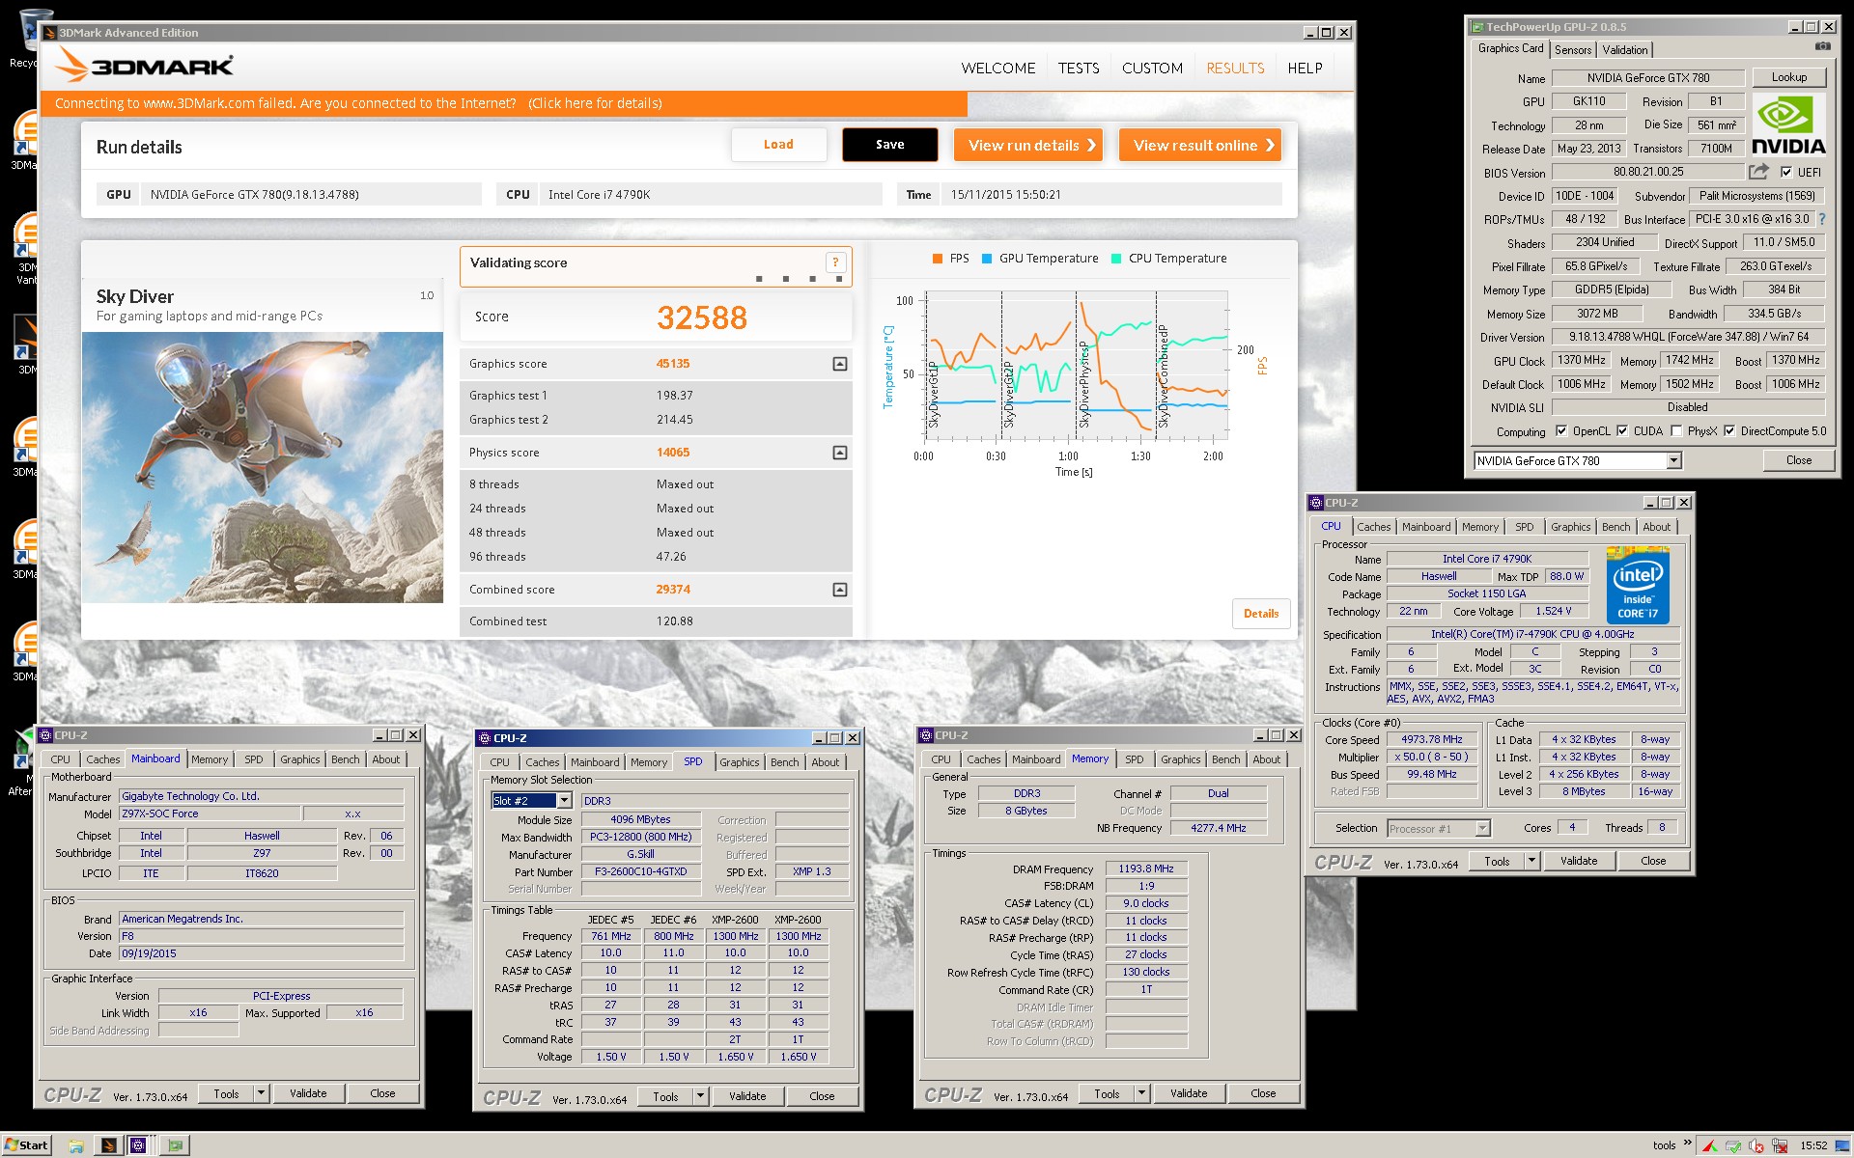Switch to the GPU-Z taskbar button

[x=175, y=1145]
